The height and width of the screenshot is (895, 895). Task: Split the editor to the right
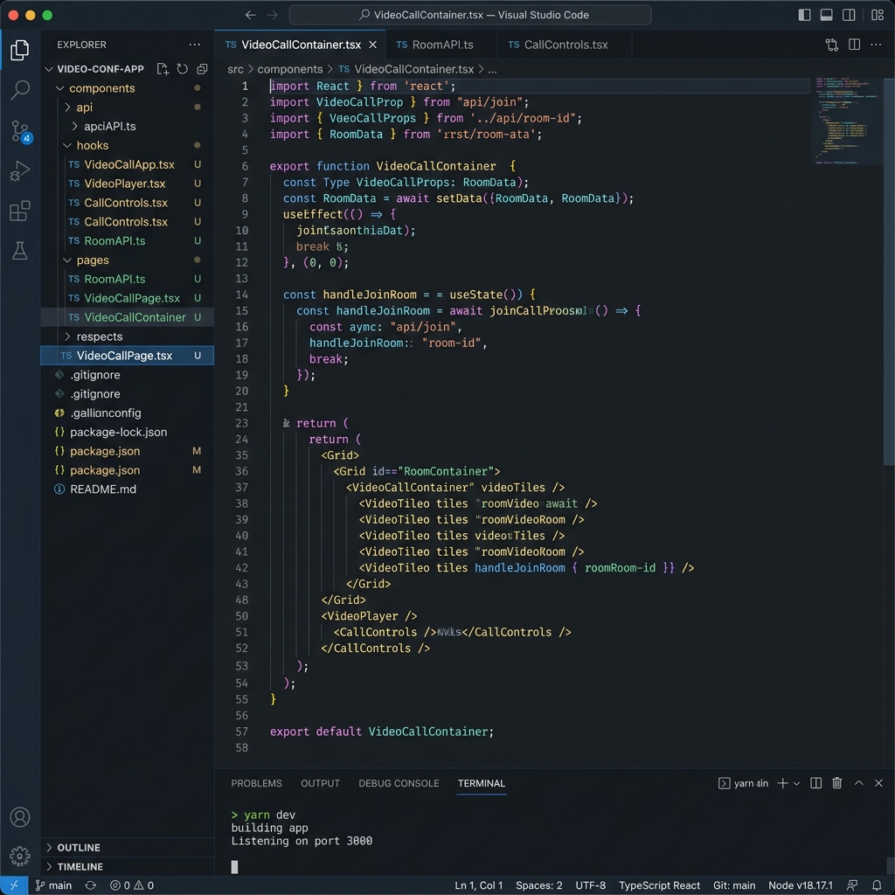[x=854, y=45]
